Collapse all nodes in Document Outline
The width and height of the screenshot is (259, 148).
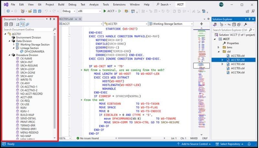coord(11,24)
